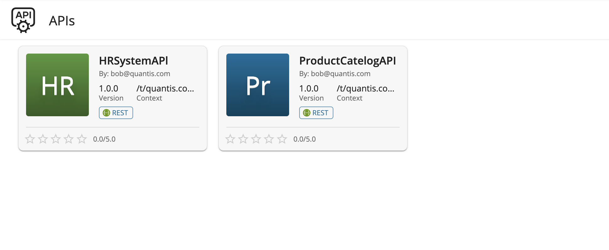Rate ProductCatelogAPI five stars

[282, 139]
